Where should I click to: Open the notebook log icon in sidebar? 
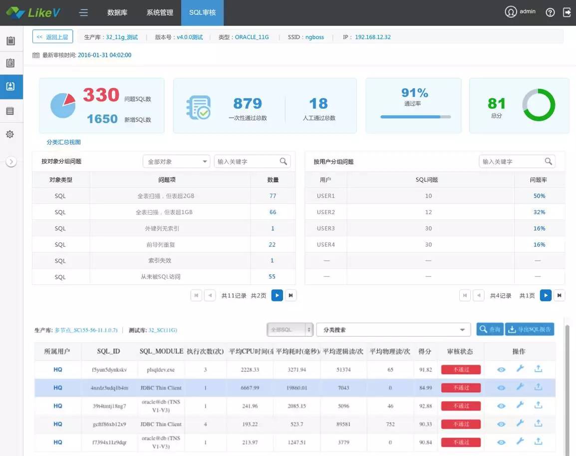pyautogui.click(x=11, y=110)
